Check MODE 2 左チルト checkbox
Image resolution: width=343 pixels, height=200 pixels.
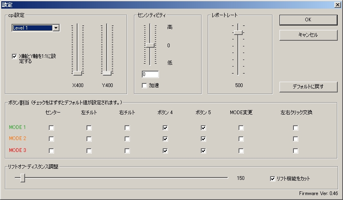tap(89, 139)
